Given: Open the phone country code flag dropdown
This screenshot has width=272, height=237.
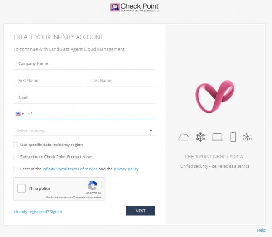Looking at the screenshot, I should tap(19, 114).
